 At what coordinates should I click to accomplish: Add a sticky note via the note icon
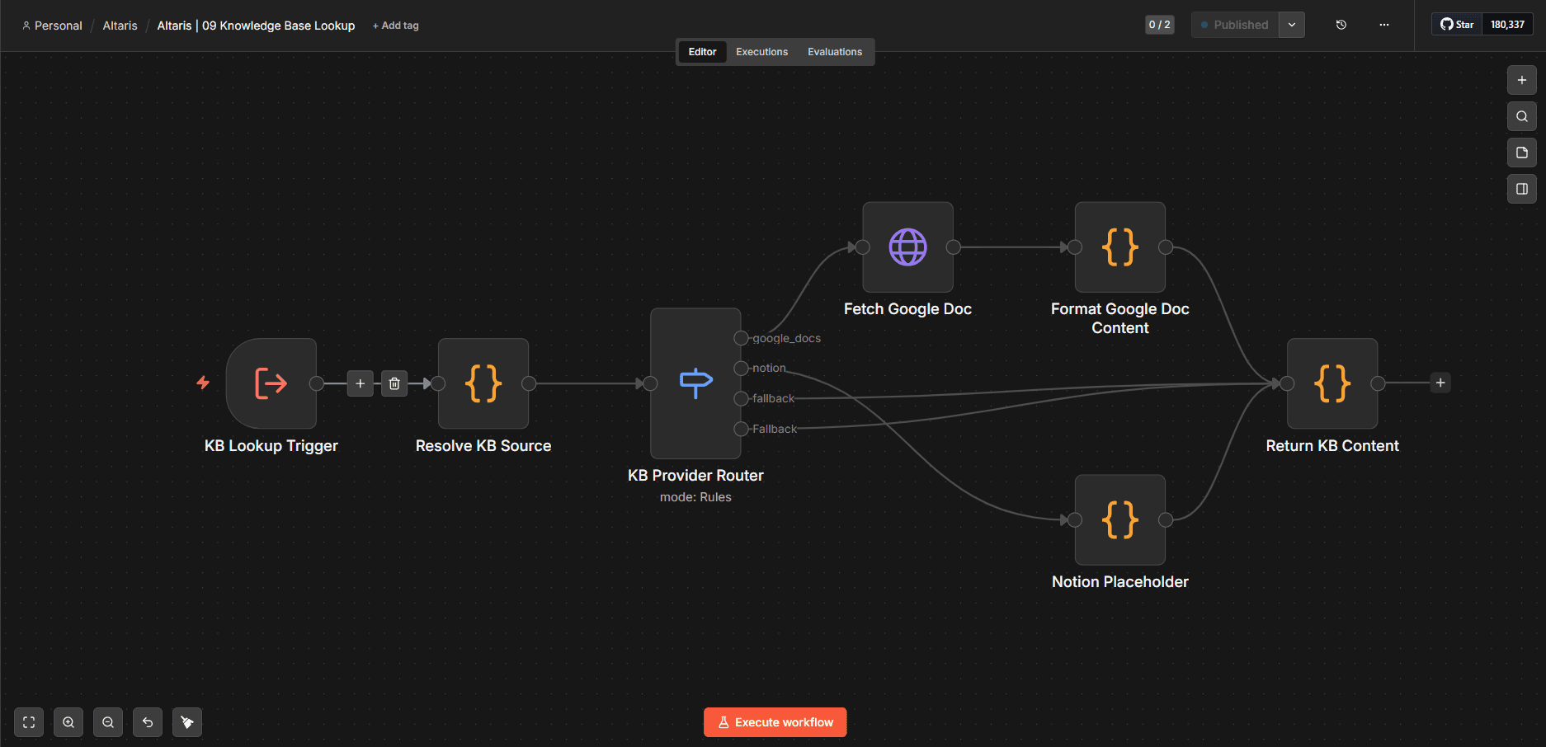click(1521, 153)
